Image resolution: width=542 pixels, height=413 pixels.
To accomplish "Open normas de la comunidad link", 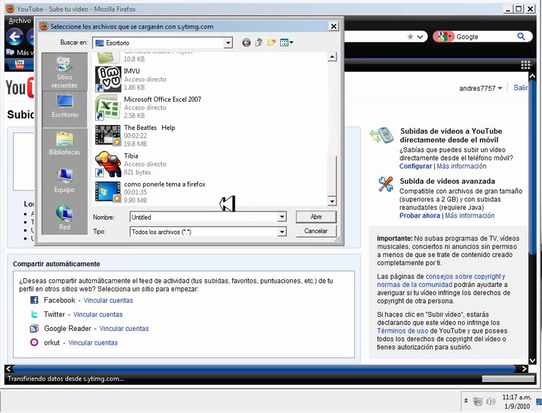I will tap(415, 285).
